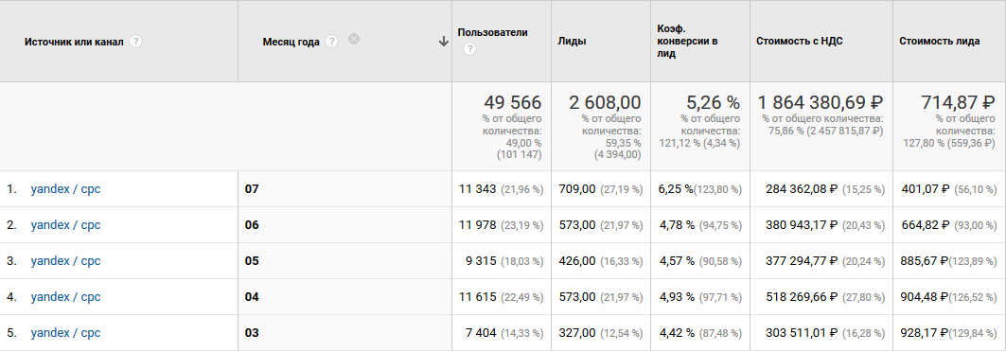This screenshot has height=352, width=1006.
Task: Click Месяц года column header
Action: tap(291, 42)
